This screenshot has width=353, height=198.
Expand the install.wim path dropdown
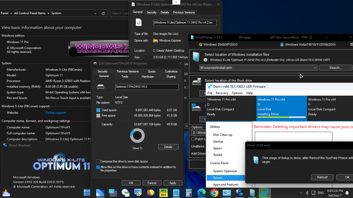[315, 68]
